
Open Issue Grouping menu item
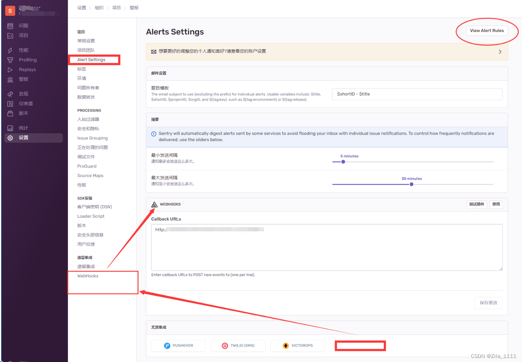tap(92, 138)
